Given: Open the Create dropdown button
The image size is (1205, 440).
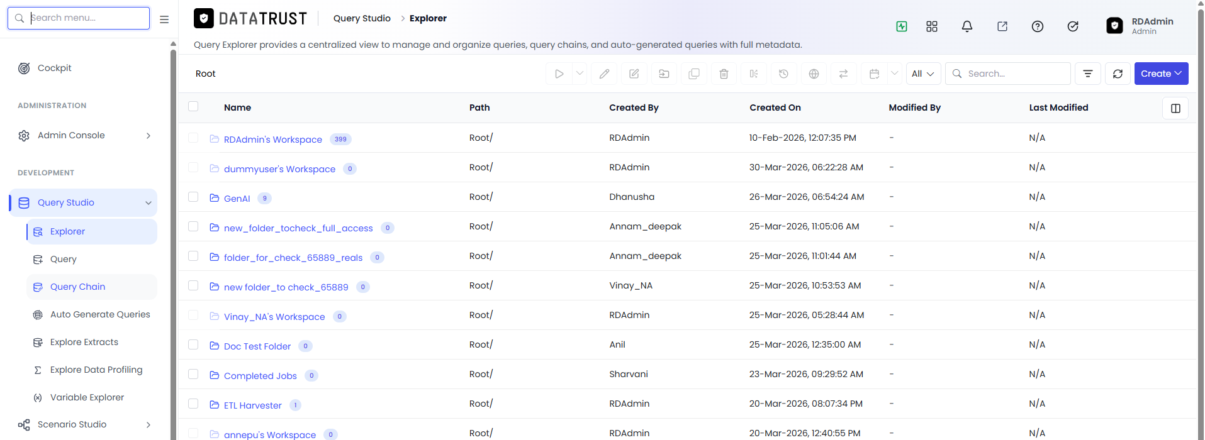Looking at the screenshot, I should (1161, 74).
